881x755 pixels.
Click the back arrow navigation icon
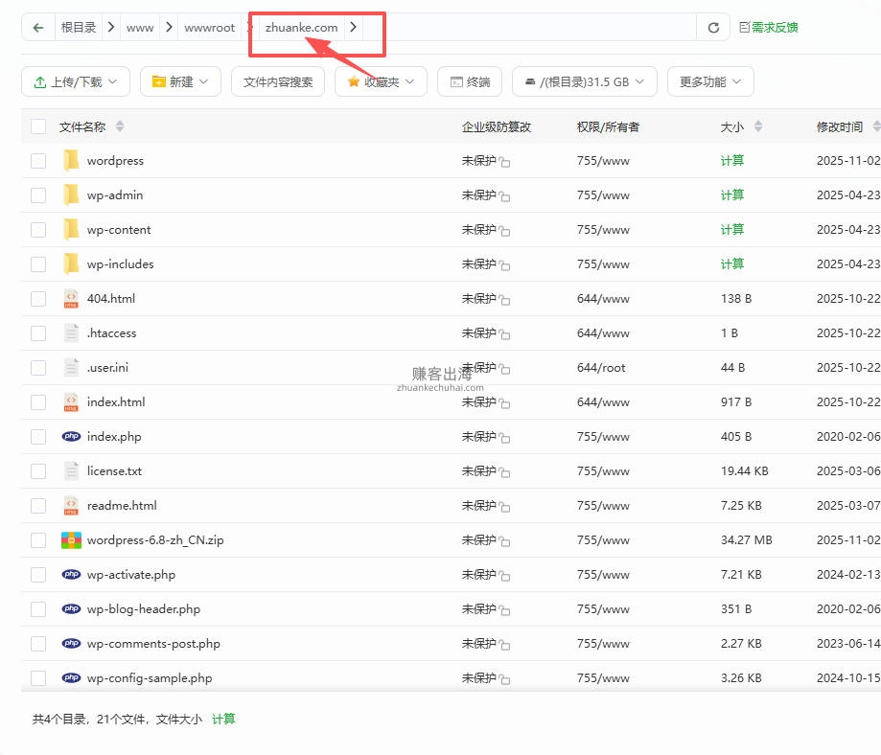[38, 28]
